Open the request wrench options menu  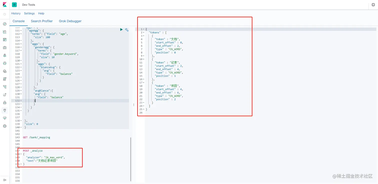127,30
